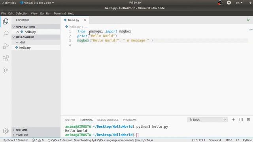The image size is (253, 142).
Task: Click line number 4 in the gutter
Action: pos(70,45)
